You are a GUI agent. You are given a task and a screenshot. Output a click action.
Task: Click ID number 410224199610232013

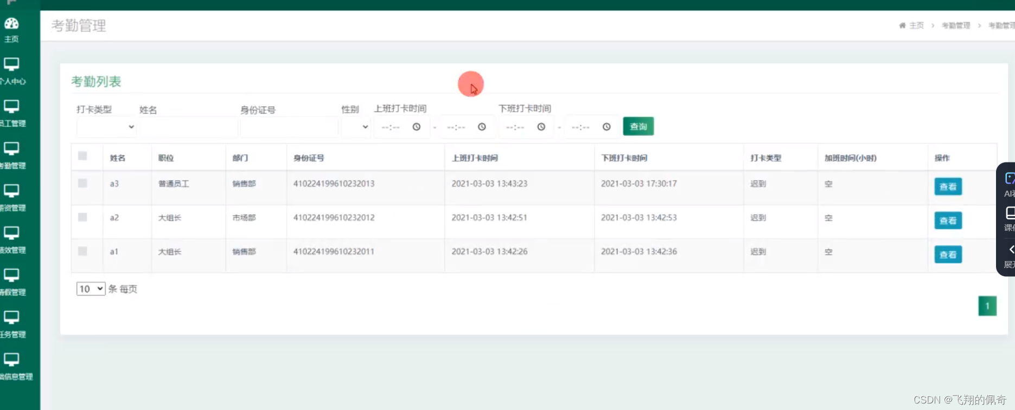334,184
